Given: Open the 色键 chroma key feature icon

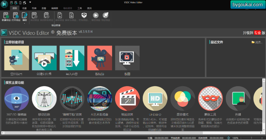Looking at the screenshot, I should [x=238, y=98].
